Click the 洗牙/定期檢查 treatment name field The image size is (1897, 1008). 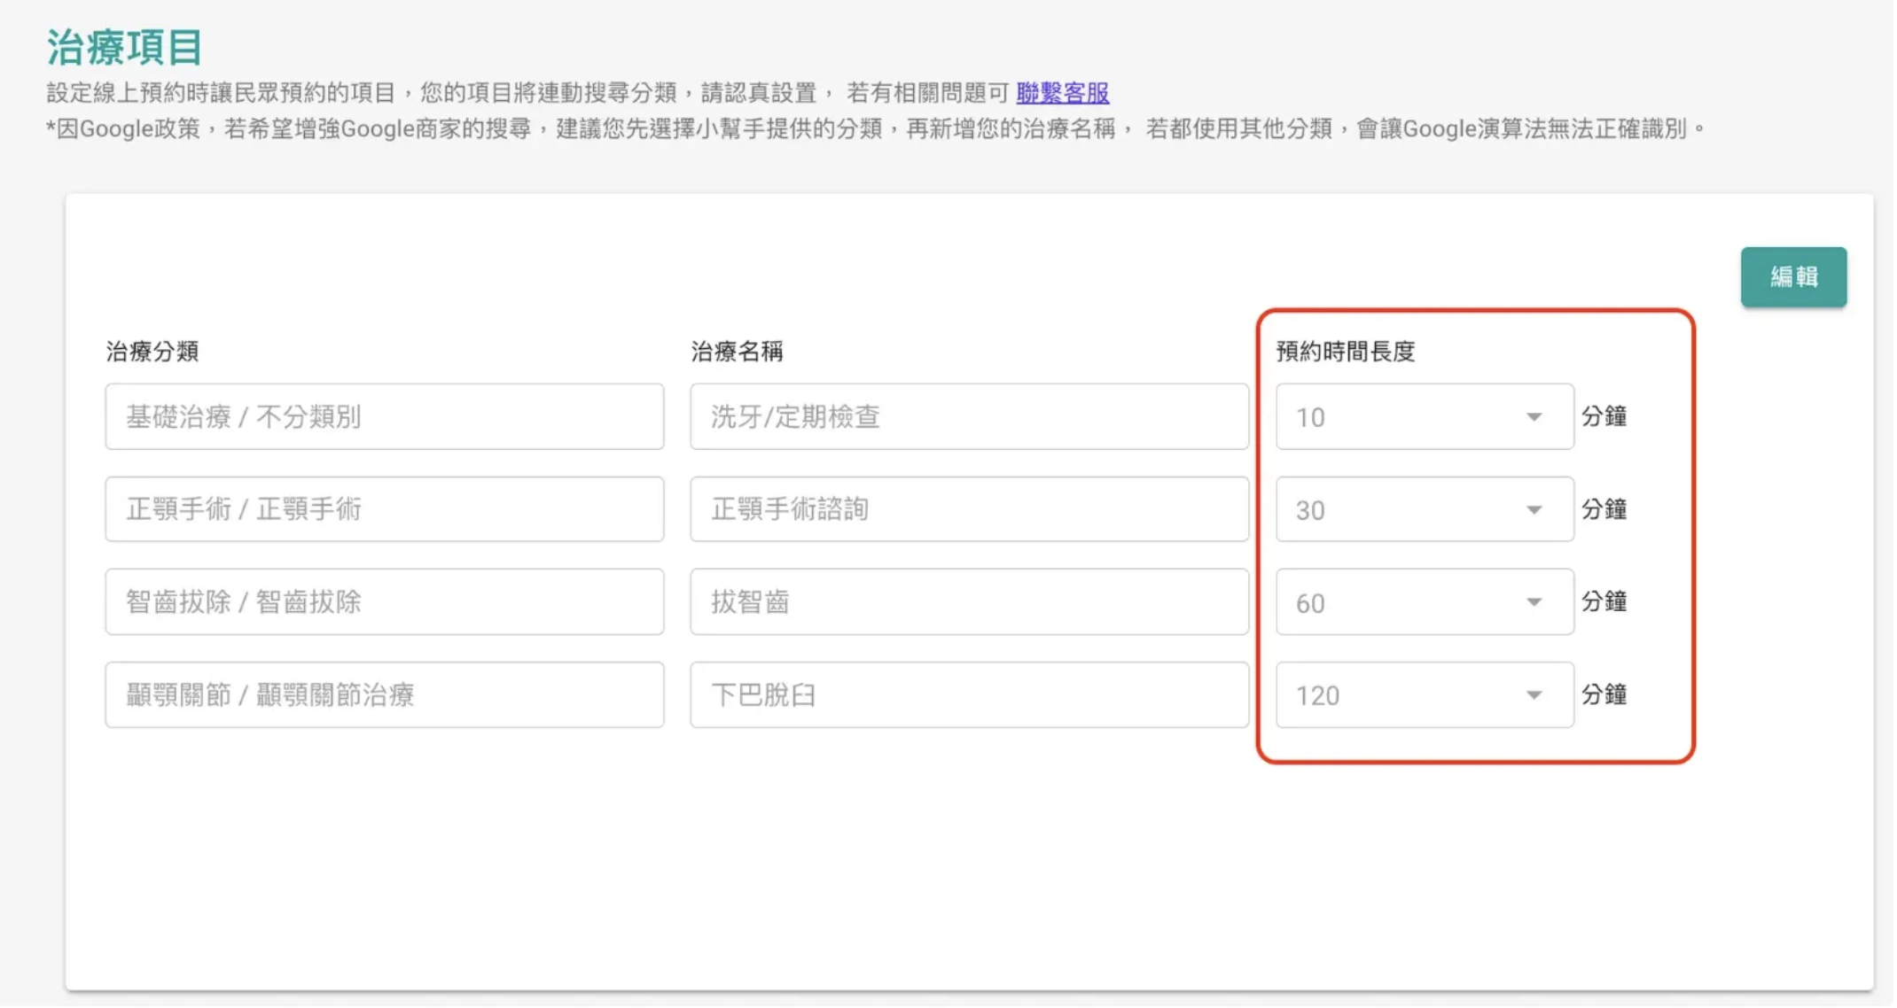tap(969, 416)
